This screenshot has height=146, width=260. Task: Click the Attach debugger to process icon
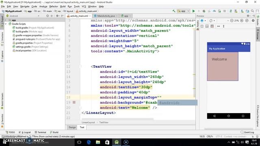click(x=219, y=11)
